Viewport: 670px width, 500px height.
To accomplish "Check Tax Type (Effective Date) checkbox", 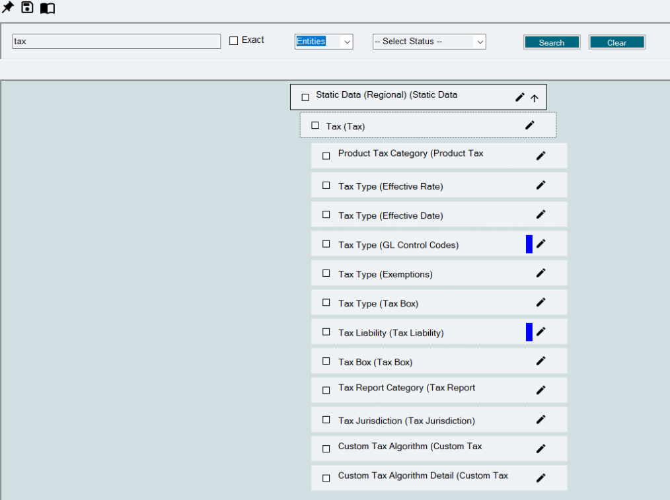I will point(326,215).
